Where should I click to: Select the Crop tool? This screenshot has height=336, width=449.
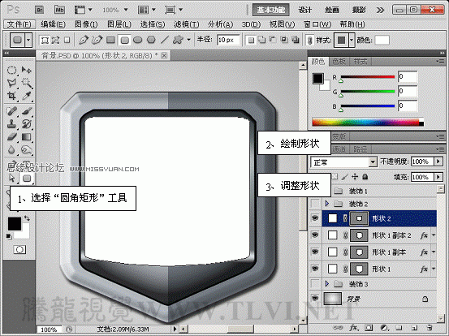pyautogui.click(x=11, y=96)
